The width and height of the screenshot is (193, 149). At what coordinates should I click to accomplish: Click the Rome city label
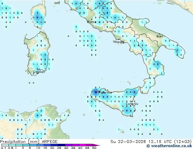click(x=92, y=22)
